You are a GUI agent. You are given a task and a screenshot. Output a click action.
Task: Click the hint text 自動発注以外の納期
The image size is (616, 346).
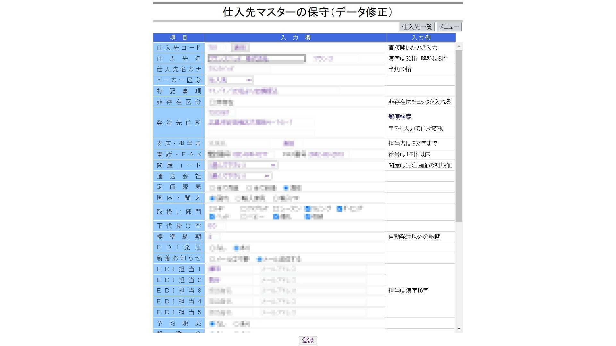414,237
